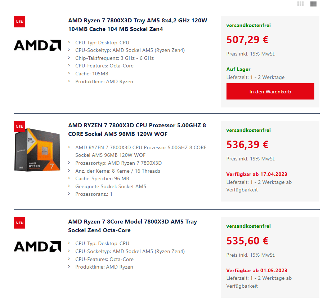Open the RYZEN 7 7800X3D WOF product title
Image resolution: width=332 pixels, height=305 pixels.
[137, 129]
